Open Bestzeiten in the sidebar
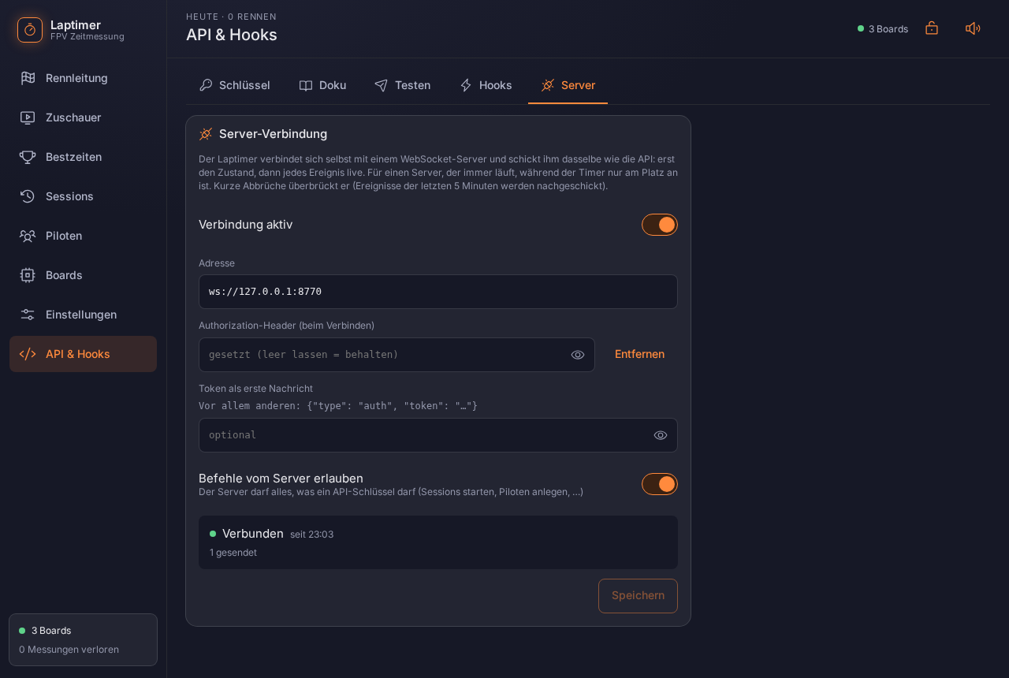Screen dimensions: 1009x678 click(x=83, y=157)
